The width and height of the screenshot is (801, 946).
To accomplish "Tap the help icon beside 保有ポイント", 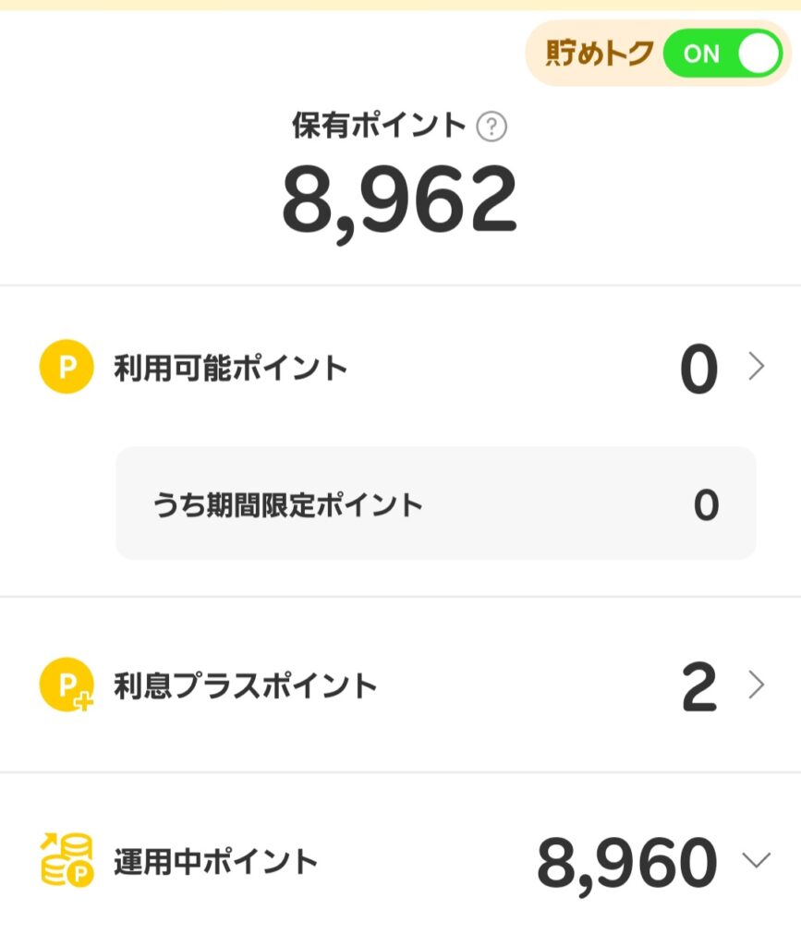I will pos(492,127).
